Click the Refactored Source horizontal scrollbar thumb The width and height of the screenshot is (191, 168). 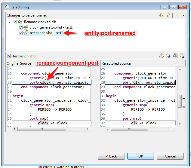129,129
